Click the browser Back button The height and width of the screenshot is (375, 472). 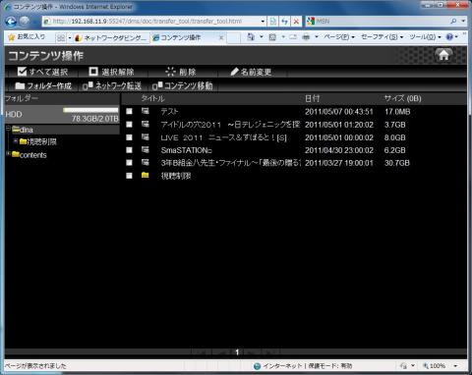coord(11,22)
